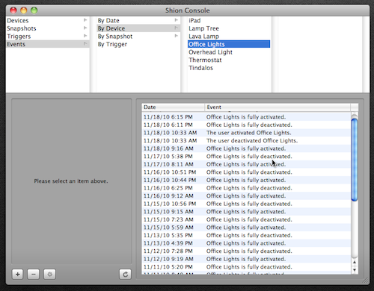Choose By Trigger grouping
Screen dimensions: 374x291
coord(138,44)
